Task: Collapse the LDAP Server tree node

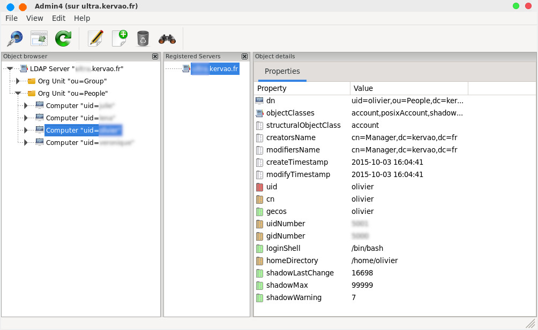Action: click(10, 68)
